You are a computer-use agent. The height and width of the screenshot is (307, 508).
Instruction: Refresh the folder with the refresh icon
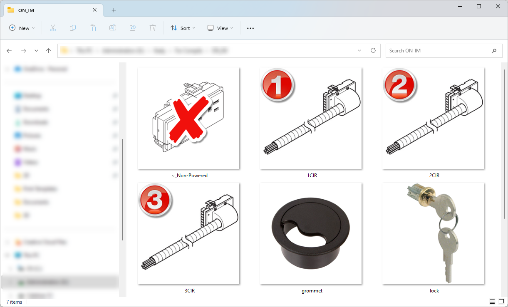point(373,50)
